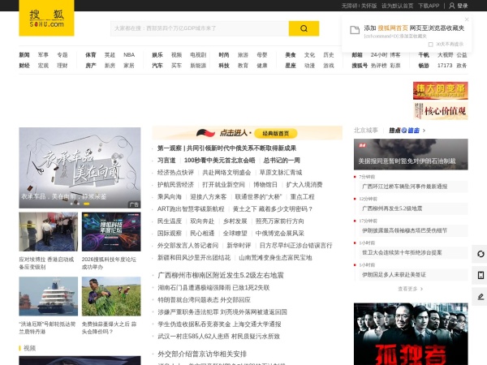
Task: Click 100秒看中美元首北京会晤
Action: (219, 161)
